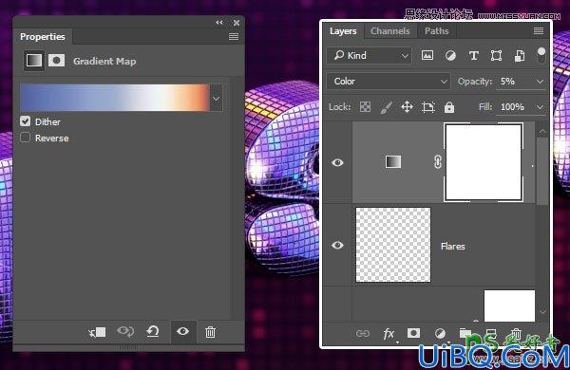Enable the Reverse checkbox
The width and height of the screenshot is (570, 370).
coord(25,138)
